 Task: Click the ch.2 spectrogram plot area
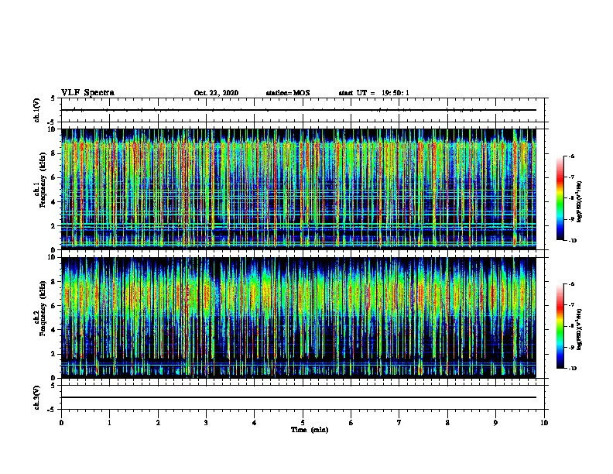(299, 318)
